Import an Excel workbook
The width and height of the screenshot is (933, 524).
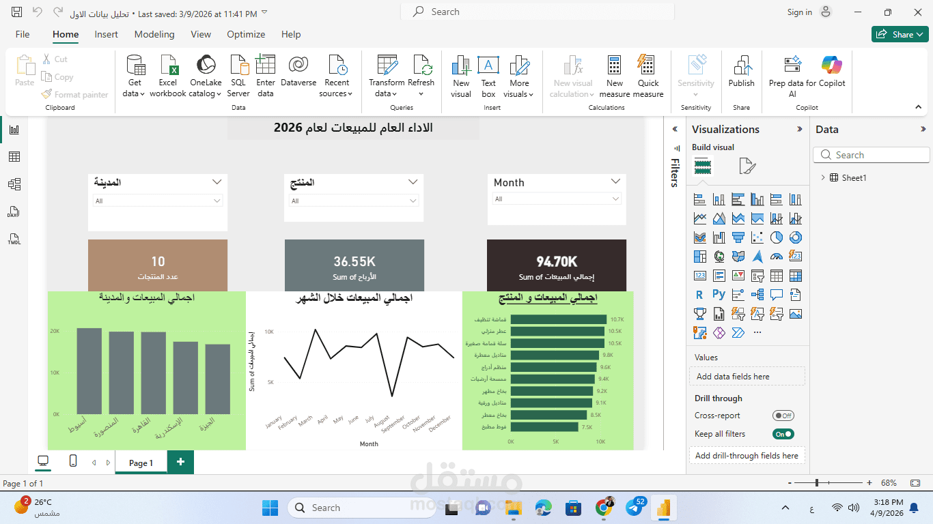[168, 76]
